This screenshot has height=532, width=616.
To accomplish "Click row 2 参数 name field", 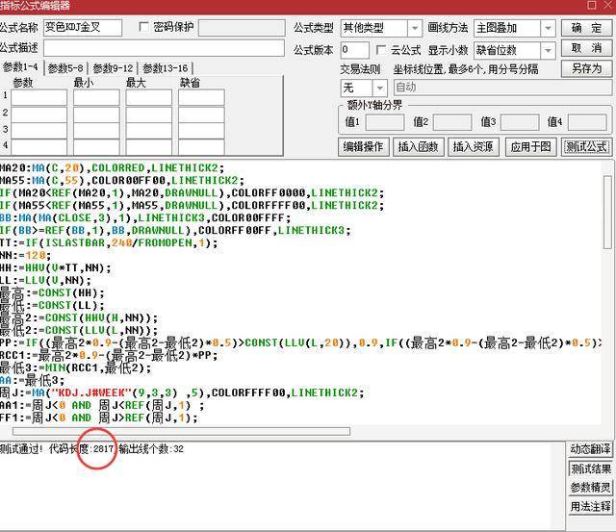I will pos(38,114).
